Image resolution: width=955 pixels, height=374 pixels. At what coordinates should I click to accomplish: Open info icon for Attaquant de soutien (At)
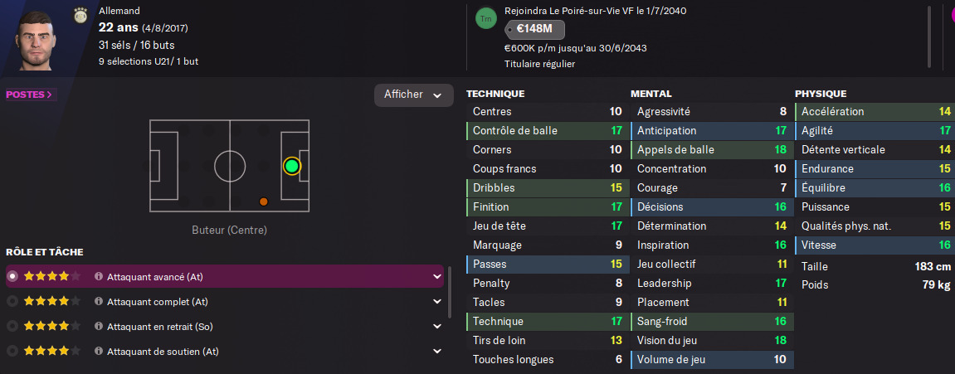[x=99, y=352]
